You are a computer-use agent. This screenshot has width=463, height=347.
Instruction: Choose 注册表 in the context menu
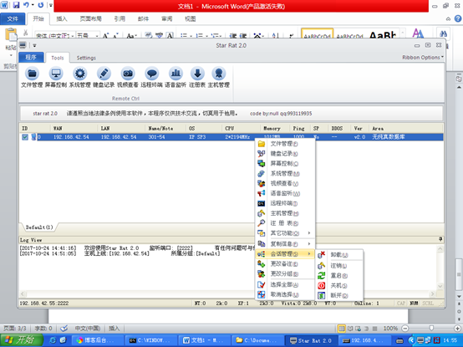(285, 223)
